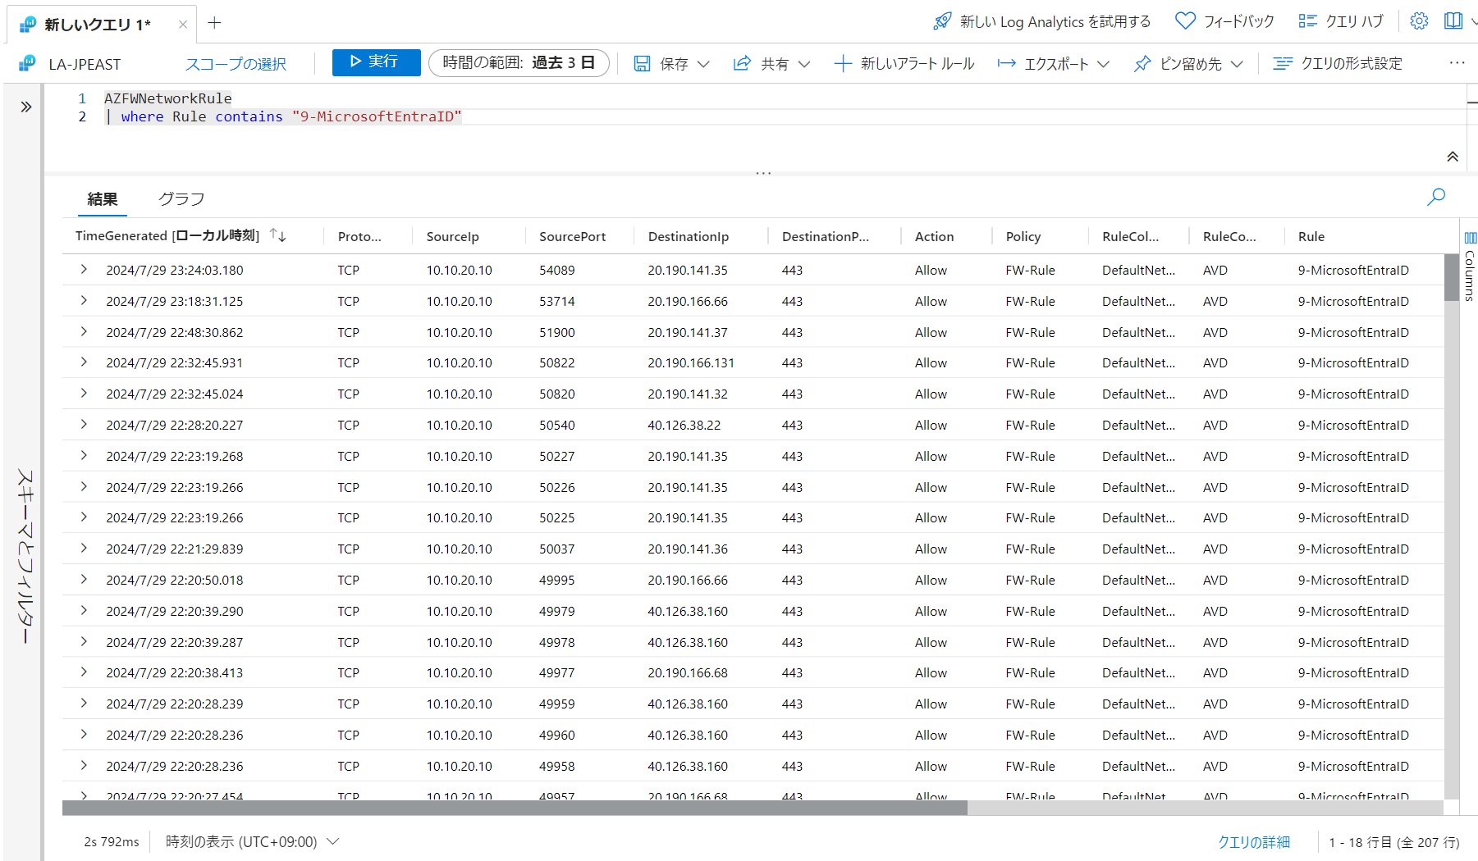Sort by TimeGenerated arrows icon
The width and height of the screenshot is (1478, 861).
277,236
